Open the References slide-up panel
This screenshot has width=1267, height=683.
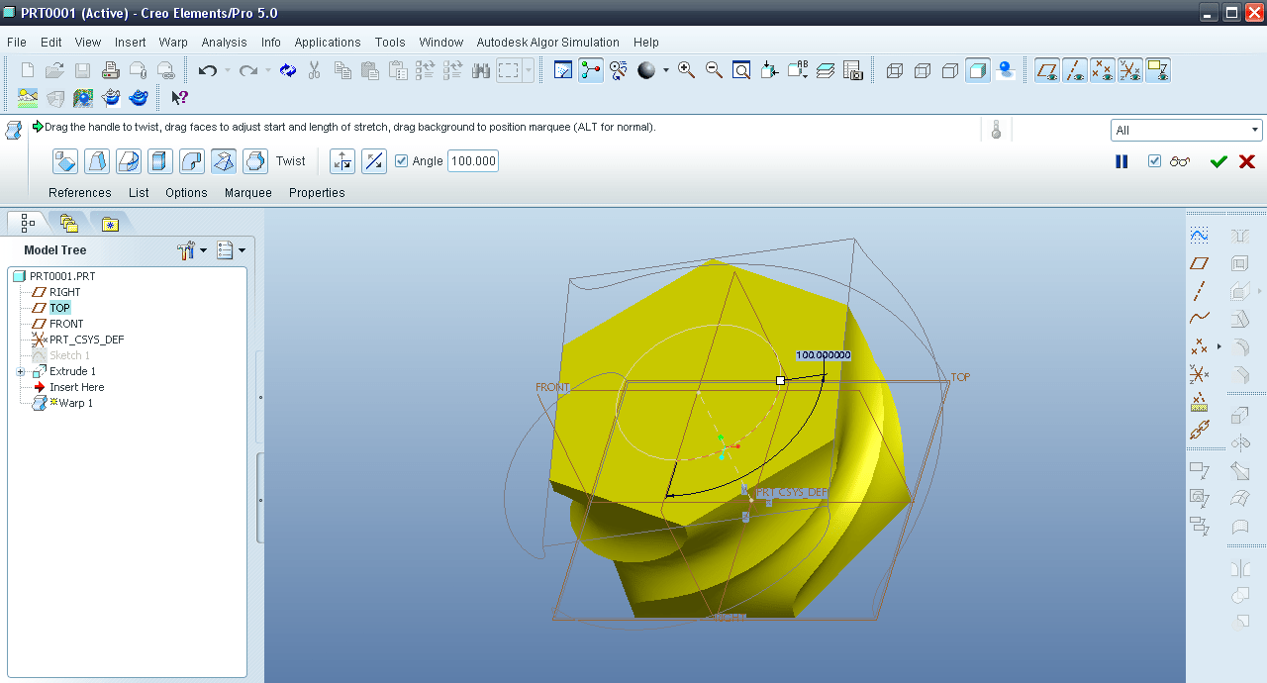point(80,193)
